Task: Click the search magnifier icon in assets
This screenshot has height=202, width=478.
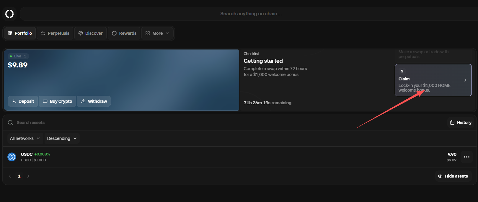Action: point(10,122)
